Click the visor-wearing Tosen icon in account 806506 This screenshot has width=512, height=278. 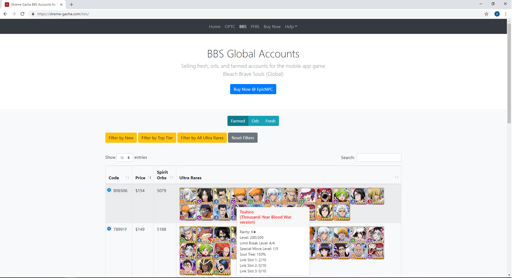tap(205, 212)
